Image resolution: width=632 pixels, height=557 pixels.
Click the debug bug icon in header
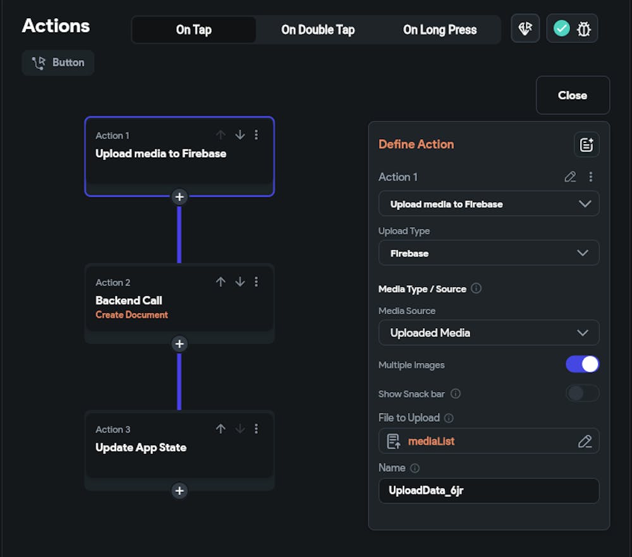click(x=583, y=28)
